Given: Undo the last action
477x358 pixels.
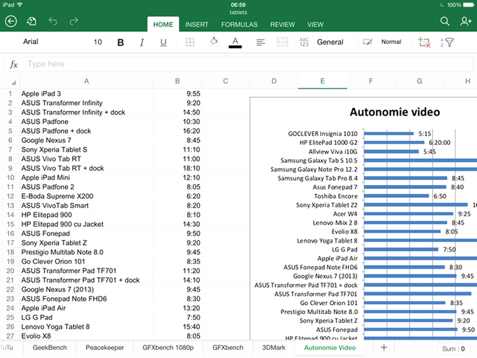Looking at the screenshot, I should click(53, 21).
